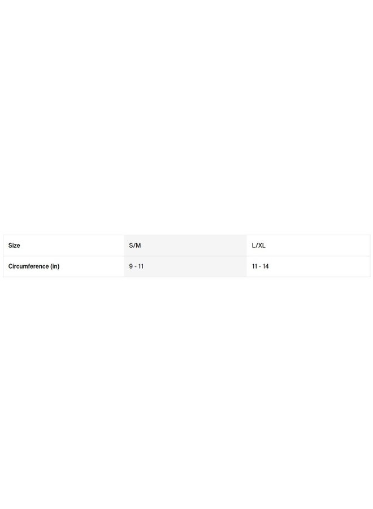Click the 11 in the 9 - 11 range
373x509 pixels.
(141, 266)
